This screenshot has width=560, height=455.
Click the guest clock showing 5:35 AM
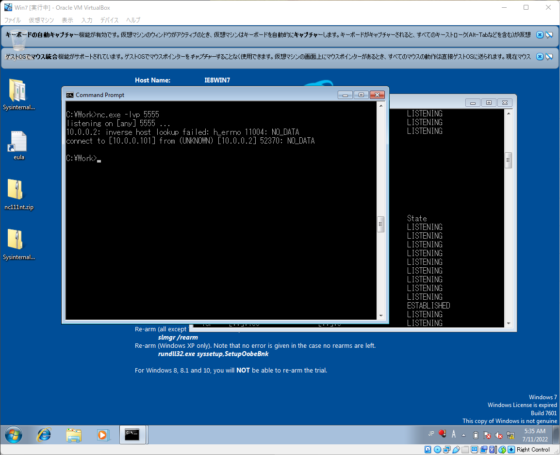click(x=535, y=431)
